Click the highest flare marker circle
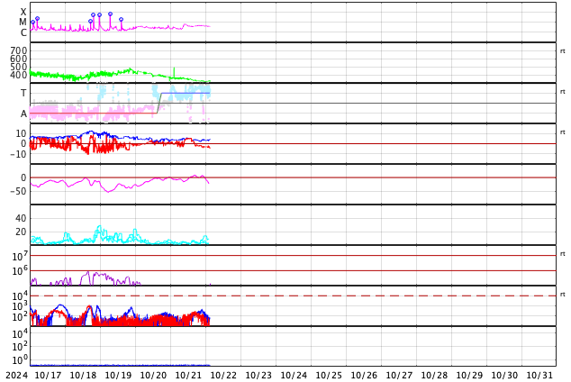571x382 pixels. pos(111,14)
